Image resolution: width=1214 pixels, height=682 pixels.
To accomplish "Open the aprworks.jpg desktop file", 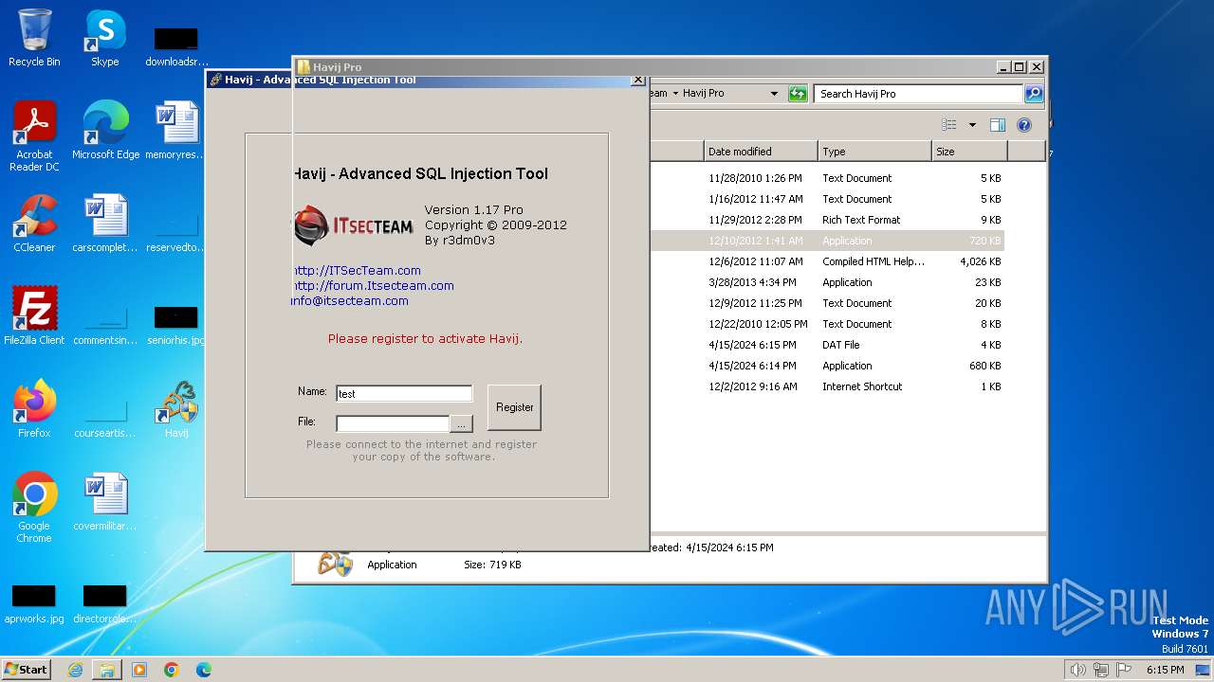I will (x=34, y=602).
